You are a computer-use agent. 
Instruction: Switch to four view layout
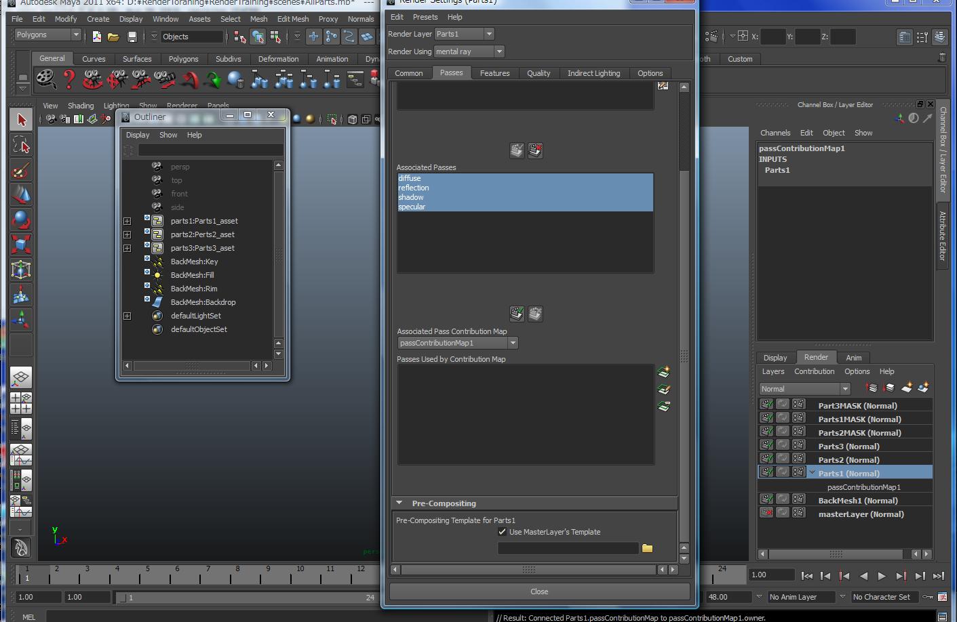click(x=21, y=403)
